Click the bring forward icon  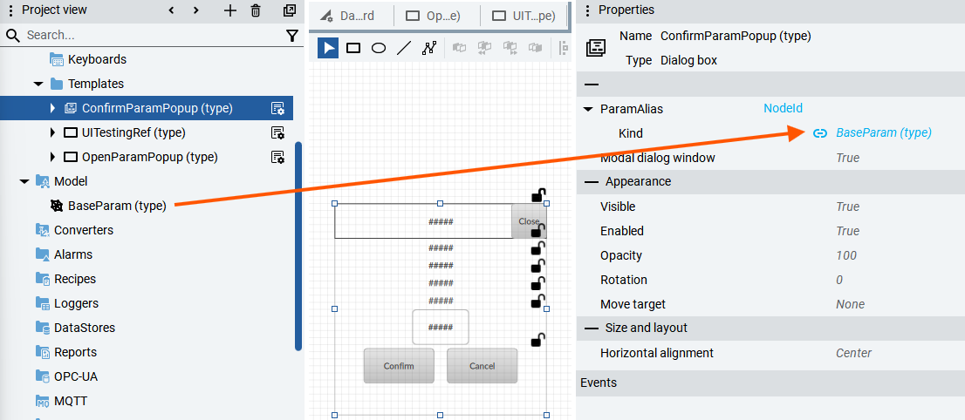[510, 47]
